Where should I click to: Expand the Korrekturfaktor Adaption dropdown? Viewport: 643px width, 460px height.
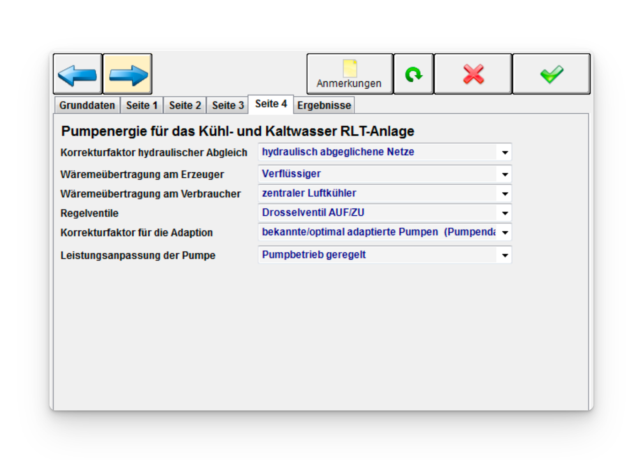[x=505, y=233]
